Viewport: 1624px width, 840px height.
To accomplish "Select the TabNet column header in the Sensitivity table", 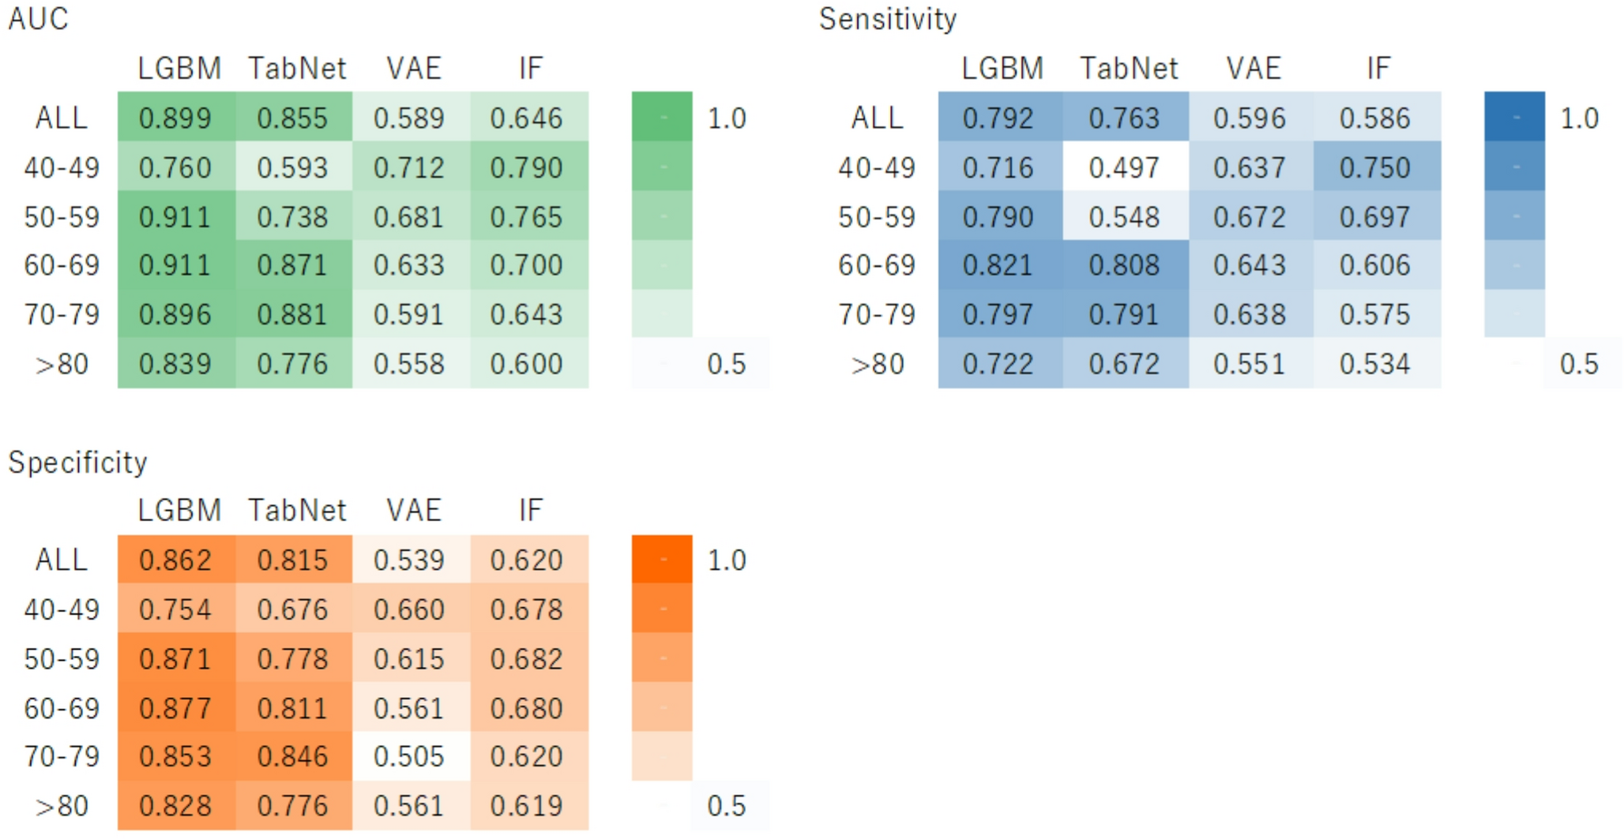I will pyautogui.click(x=1129, y=69).
